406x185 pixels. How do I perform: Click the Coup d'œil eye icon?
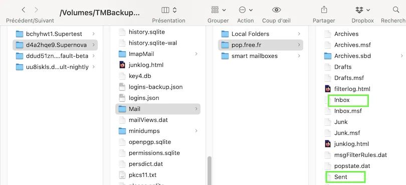[276, 10]
